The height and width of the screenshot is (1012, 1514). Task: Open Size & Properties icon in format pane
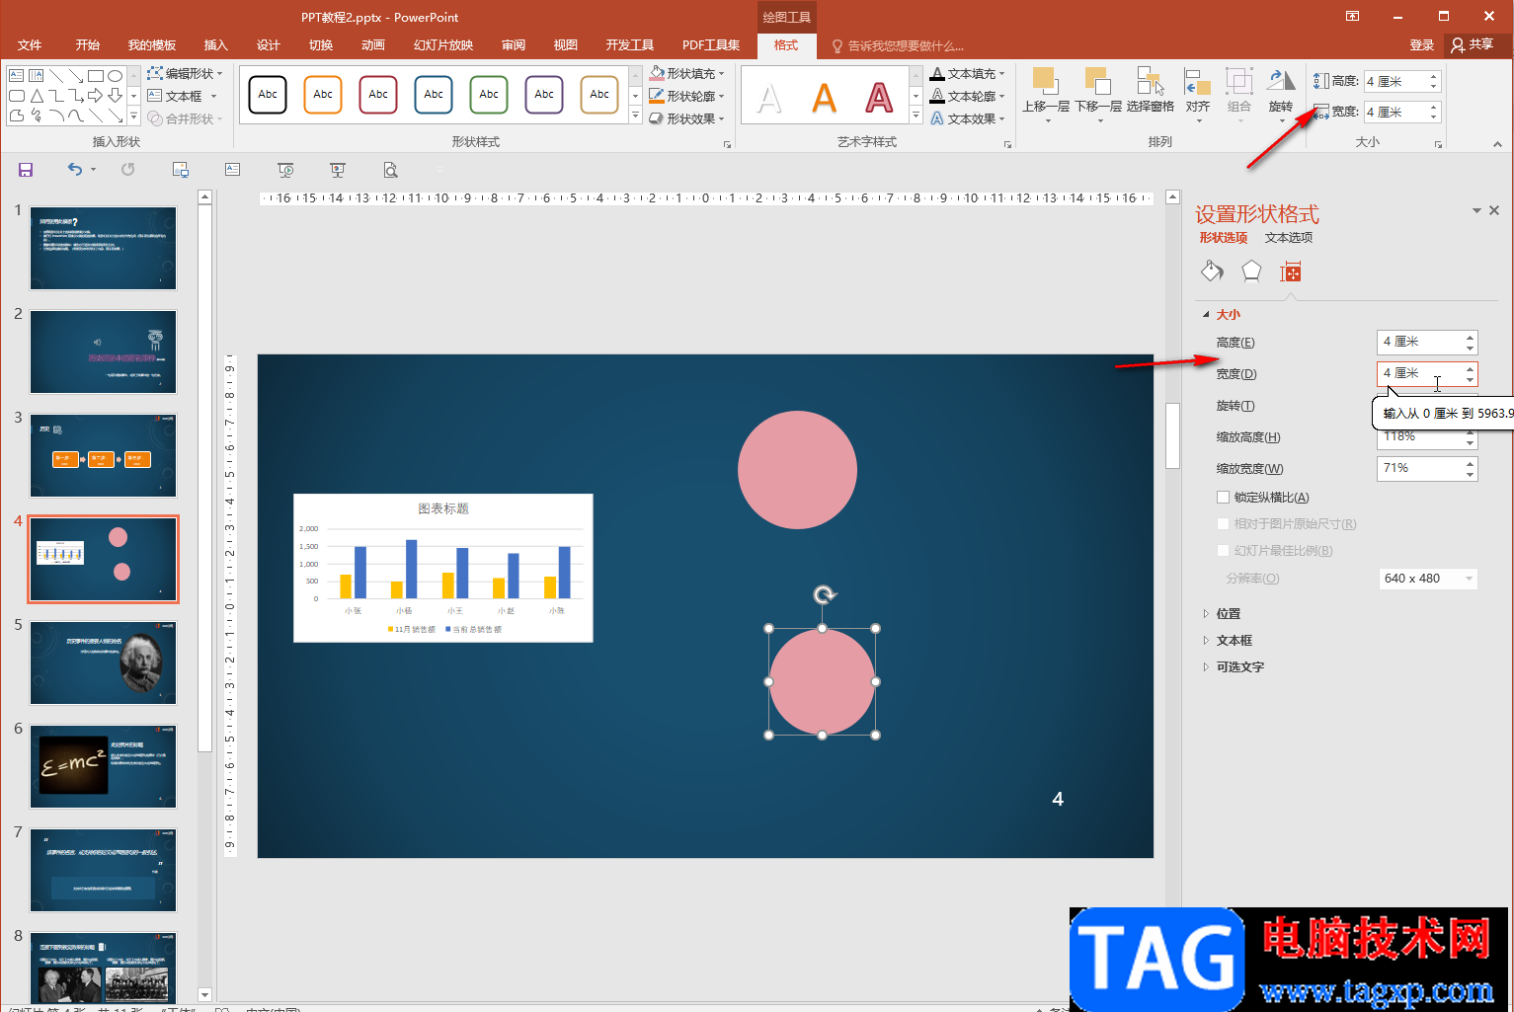[1290, 272]
